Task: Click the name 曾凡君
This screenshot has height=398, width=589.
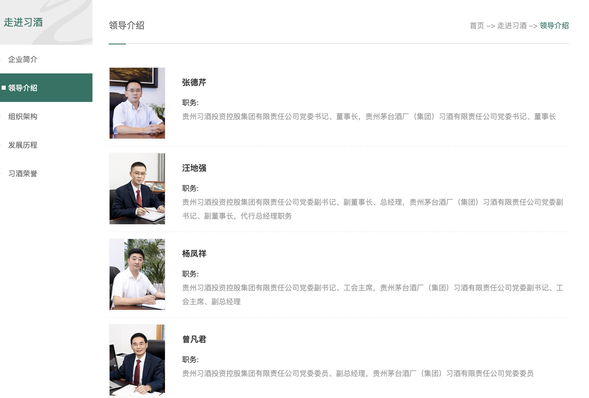Action: 194,339
